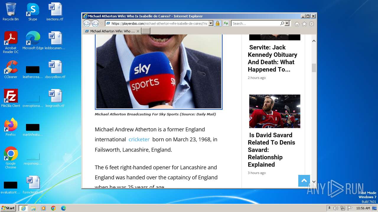Click Internet Explorer taskbar button

[23, 208]
